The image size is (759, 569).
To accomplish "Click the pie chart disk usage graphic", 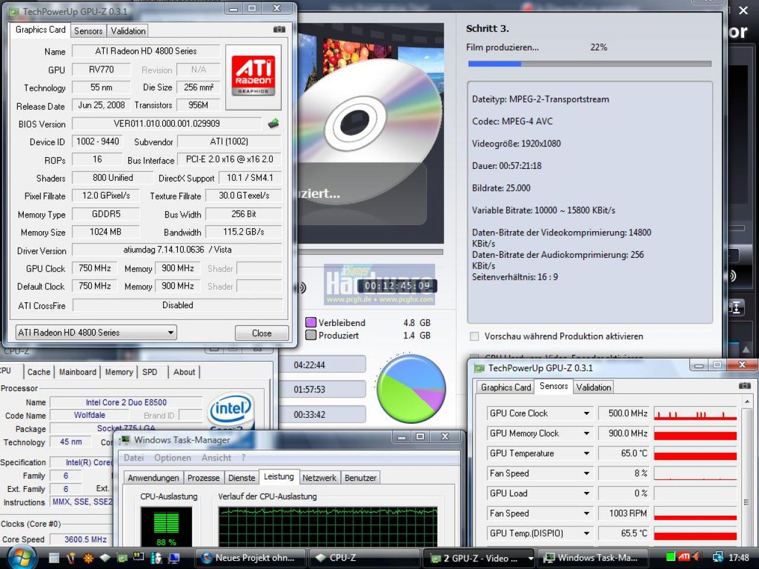I will (x=412, y=389).
